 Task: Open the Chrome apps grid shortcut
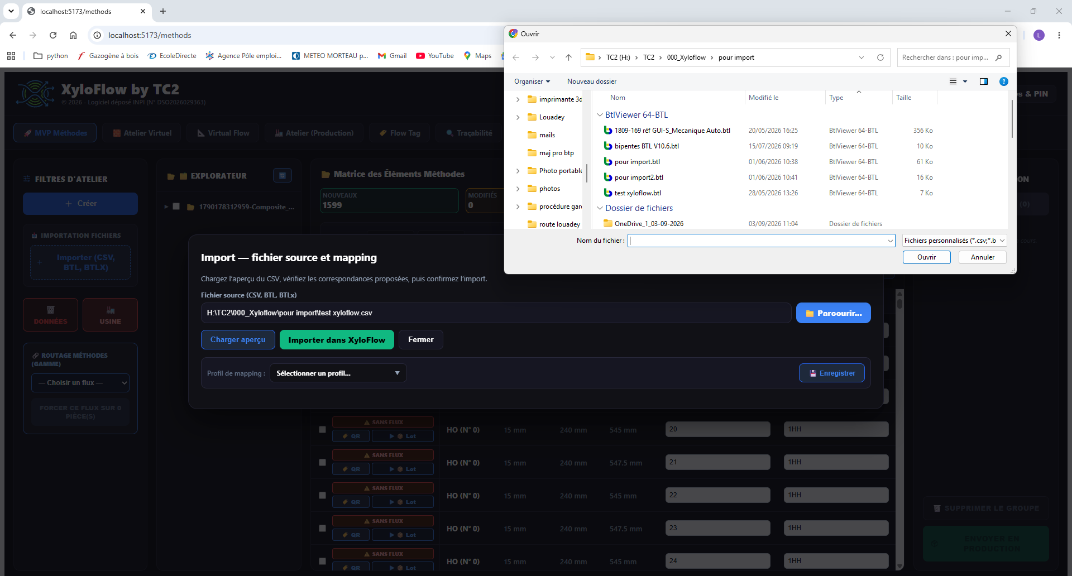(x=11, y=56)
